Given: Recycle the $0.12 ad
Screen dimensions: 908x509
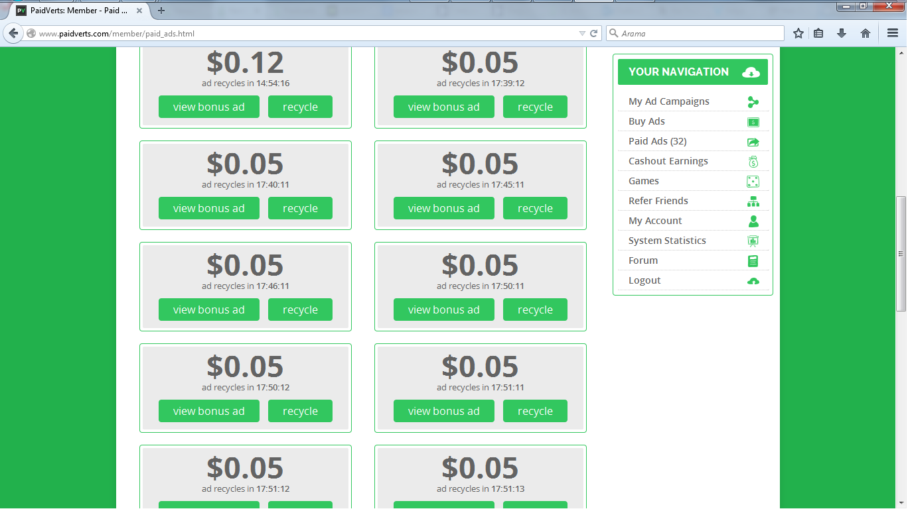Looking at the screenshot, I should tap(300, 107).
